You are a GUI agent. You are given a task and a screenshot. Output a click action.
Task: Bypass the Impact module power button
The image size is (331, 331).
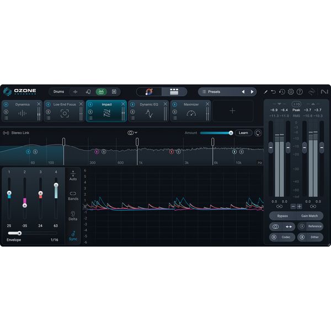[x=90, y=104]
